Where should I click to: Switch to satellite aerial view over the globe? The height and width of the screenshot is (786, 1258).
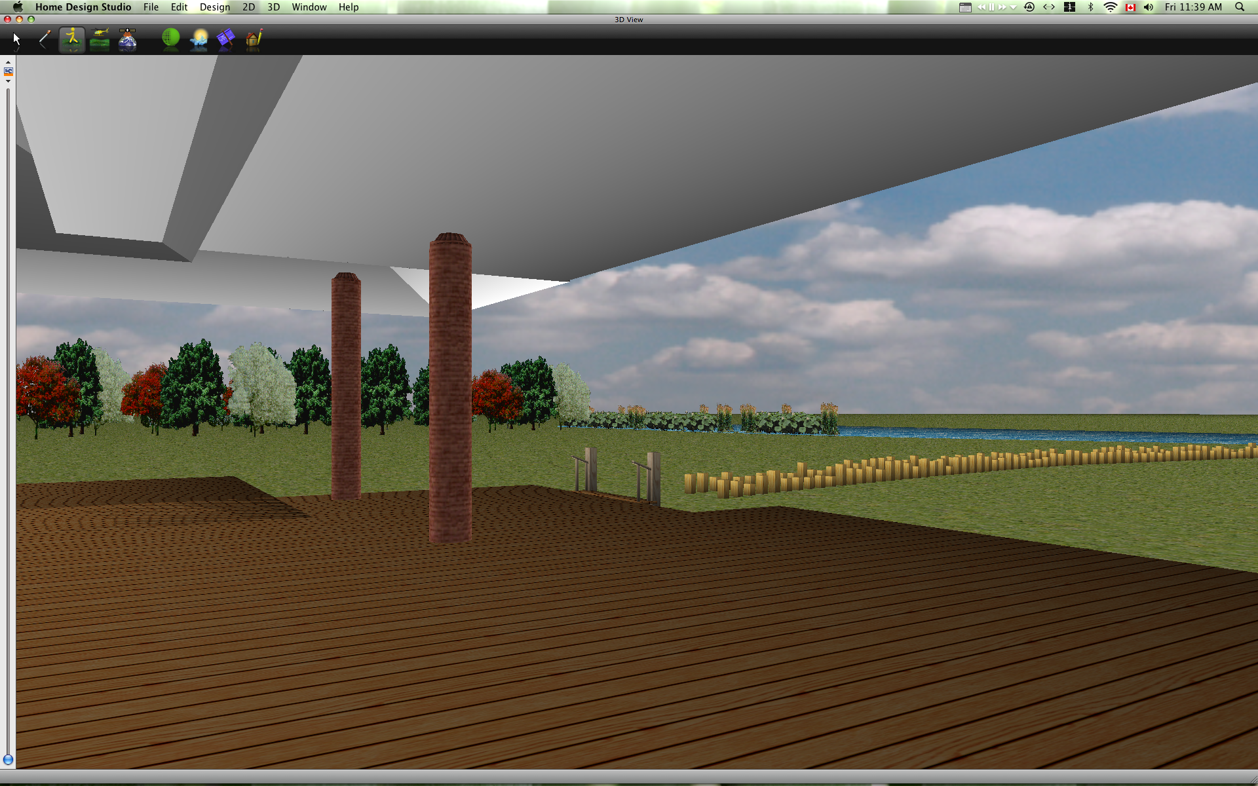(128, 40)
